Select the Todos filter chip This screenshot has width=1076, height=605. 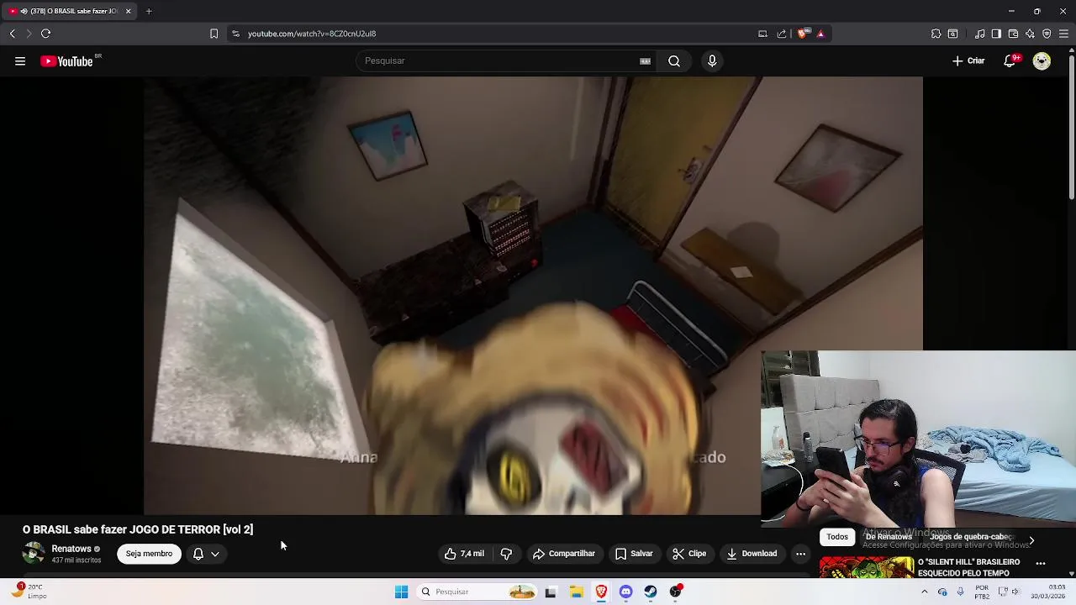(x=837, y=537)
